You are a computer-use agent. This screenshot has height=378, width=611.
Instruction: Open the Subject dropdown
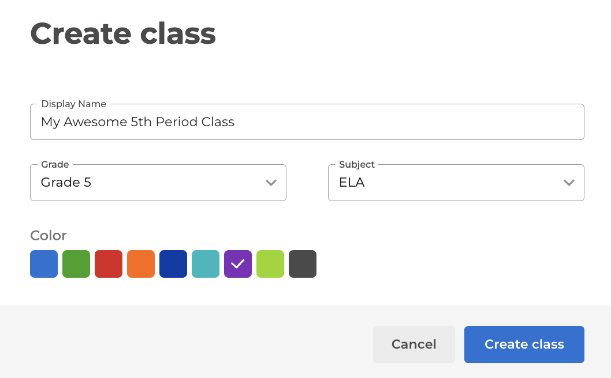point(456,183)
